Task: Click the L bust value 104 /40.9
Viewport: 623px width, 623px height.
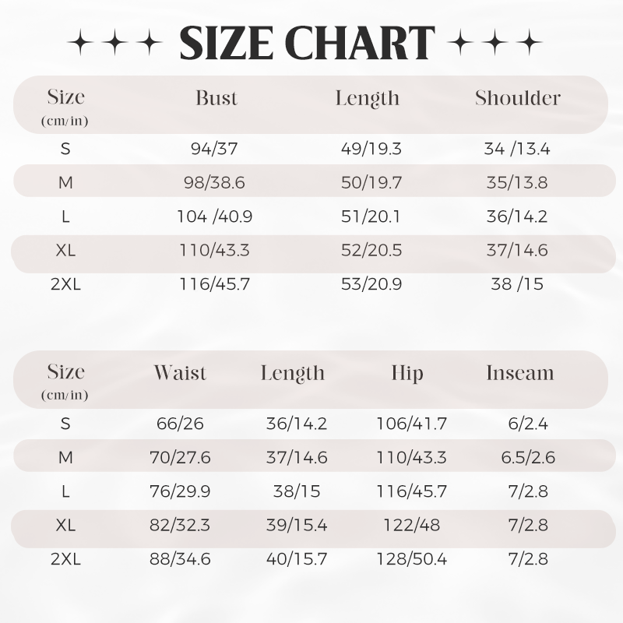Action: 215,216
